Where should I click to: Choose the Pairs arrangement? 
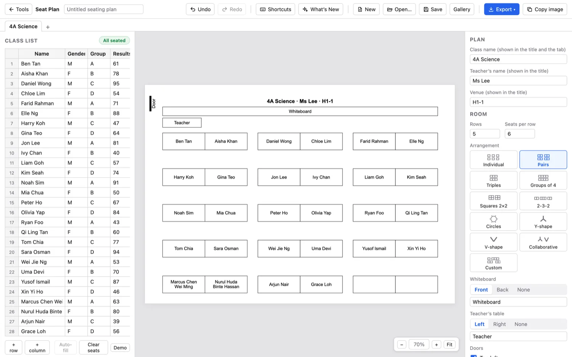(x=543, y=160)
